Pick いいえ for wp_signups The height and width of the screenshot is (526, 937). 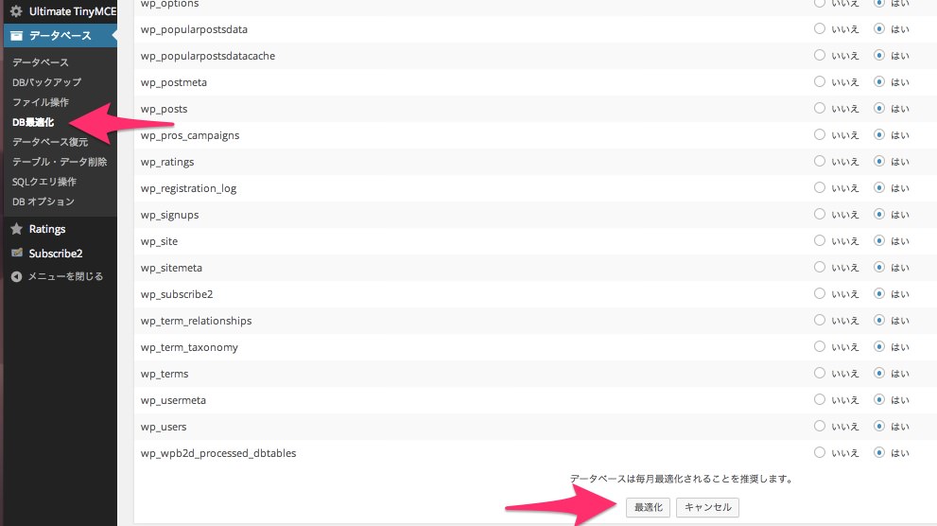(819, 214)
